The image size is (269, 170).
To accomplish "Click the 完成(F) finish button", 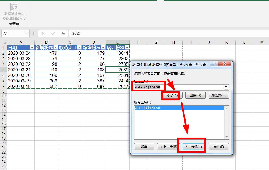I will pyautogui.click(x=218, y=147).
